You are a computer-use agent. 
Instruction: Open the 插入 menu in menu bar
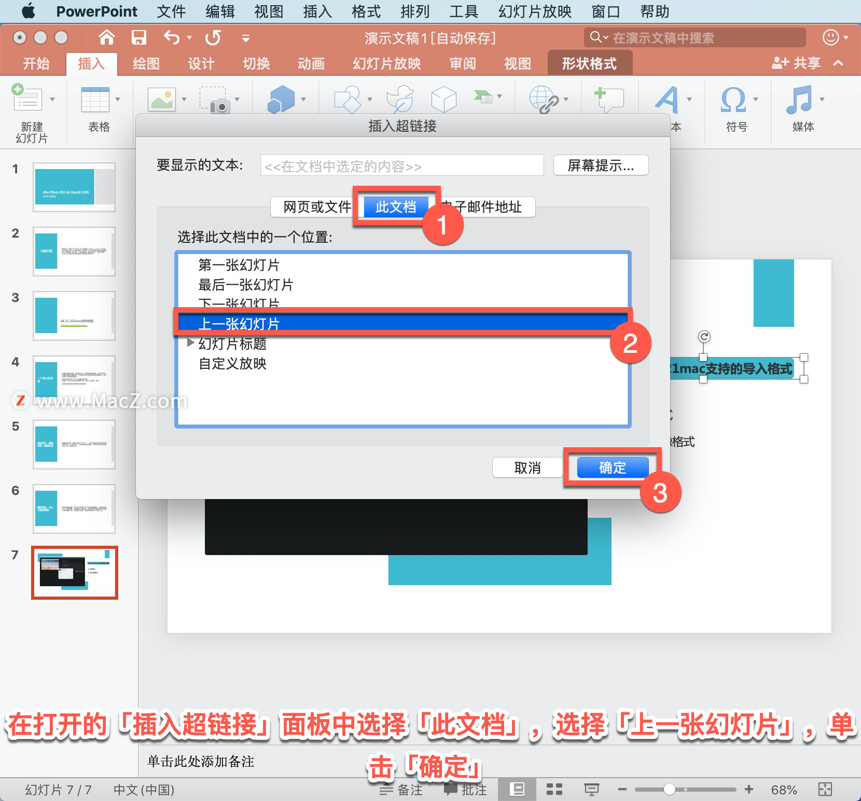click(x=317, y=11)
